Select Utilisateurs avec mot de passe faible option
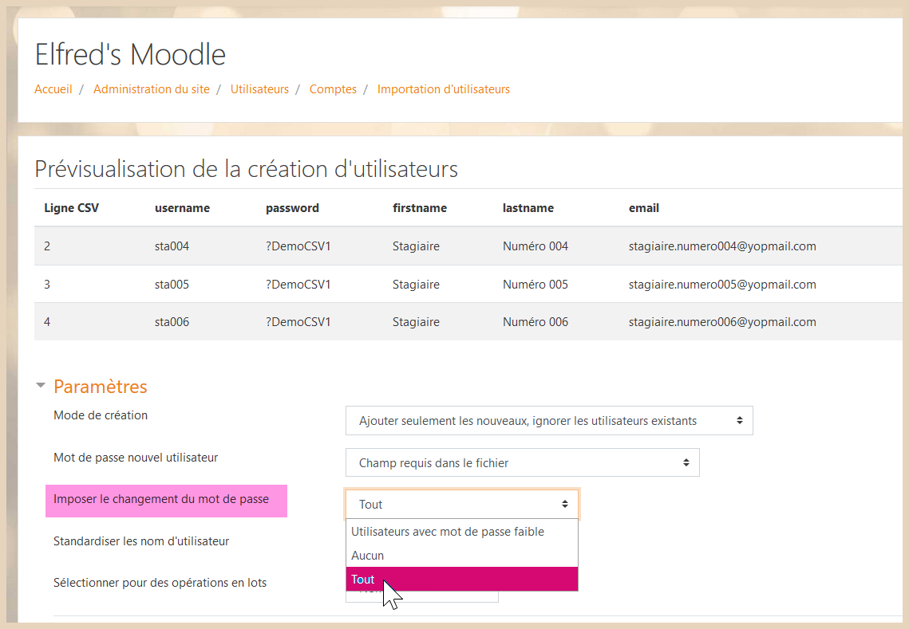 [x=462, y=532]
